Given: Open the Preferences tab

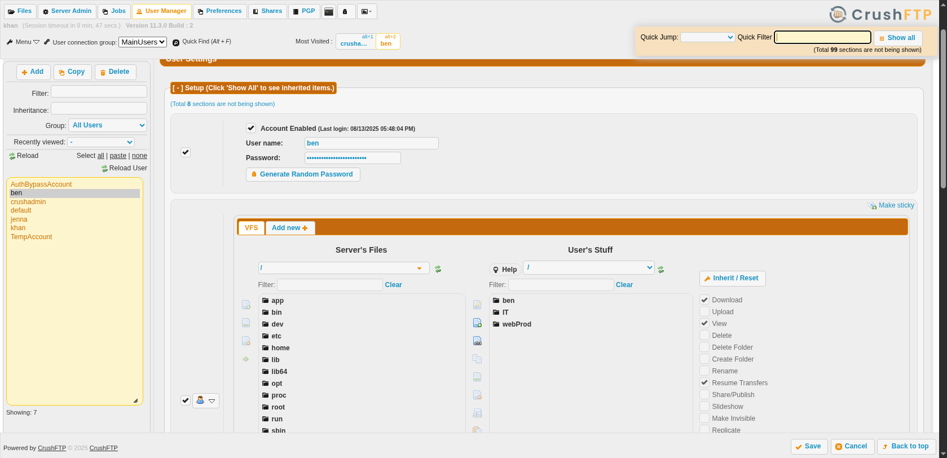Looking at the screenshot, I should [220, 11].
